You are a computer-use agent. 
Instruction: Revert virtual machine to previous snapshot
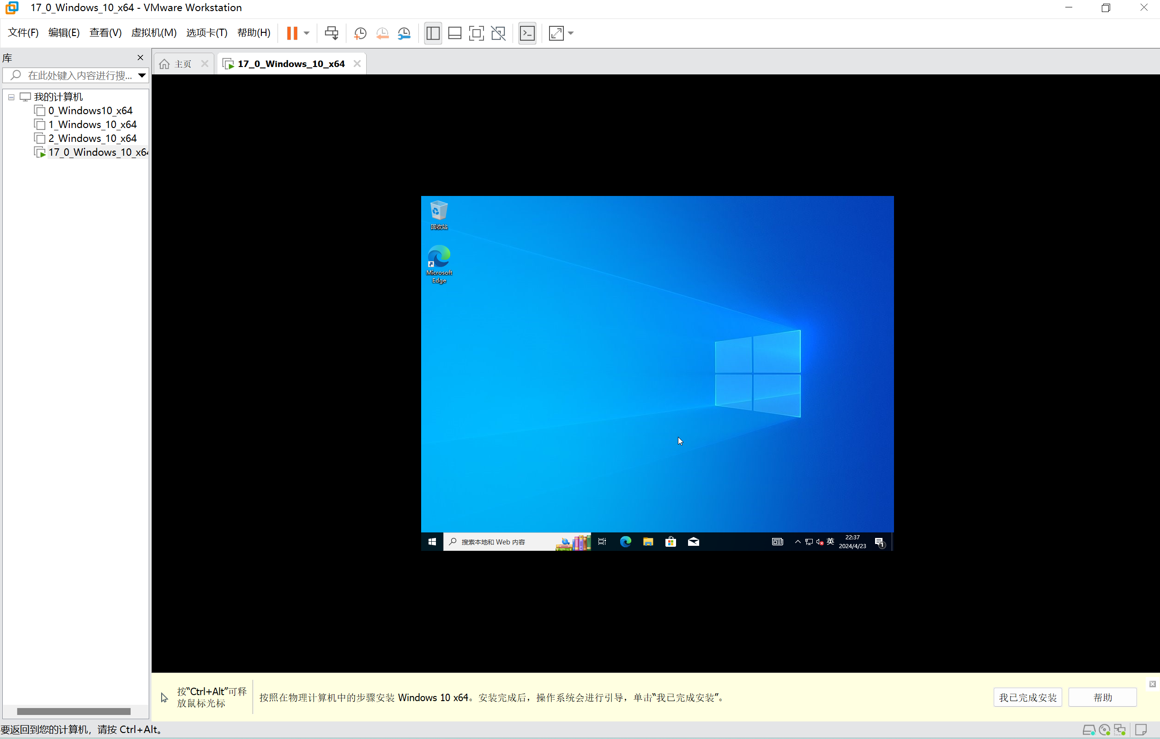click(382, 33)
